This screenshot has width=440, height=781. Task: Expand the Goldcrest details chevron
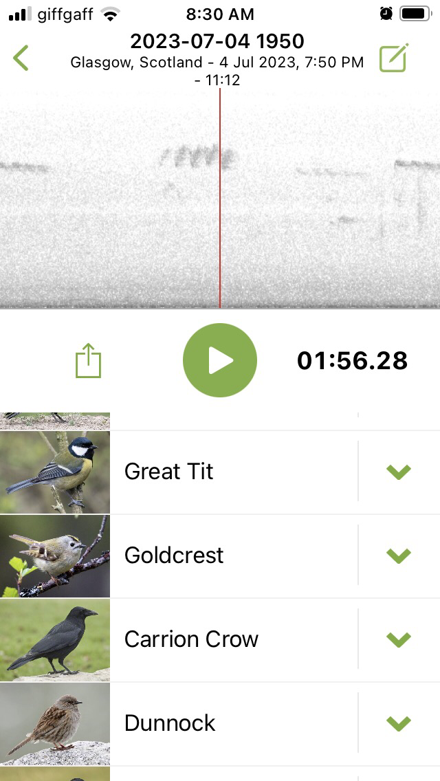399,555
